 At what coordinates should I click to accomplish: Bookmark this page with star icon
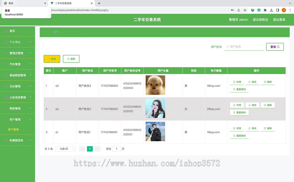pos(245,10)
